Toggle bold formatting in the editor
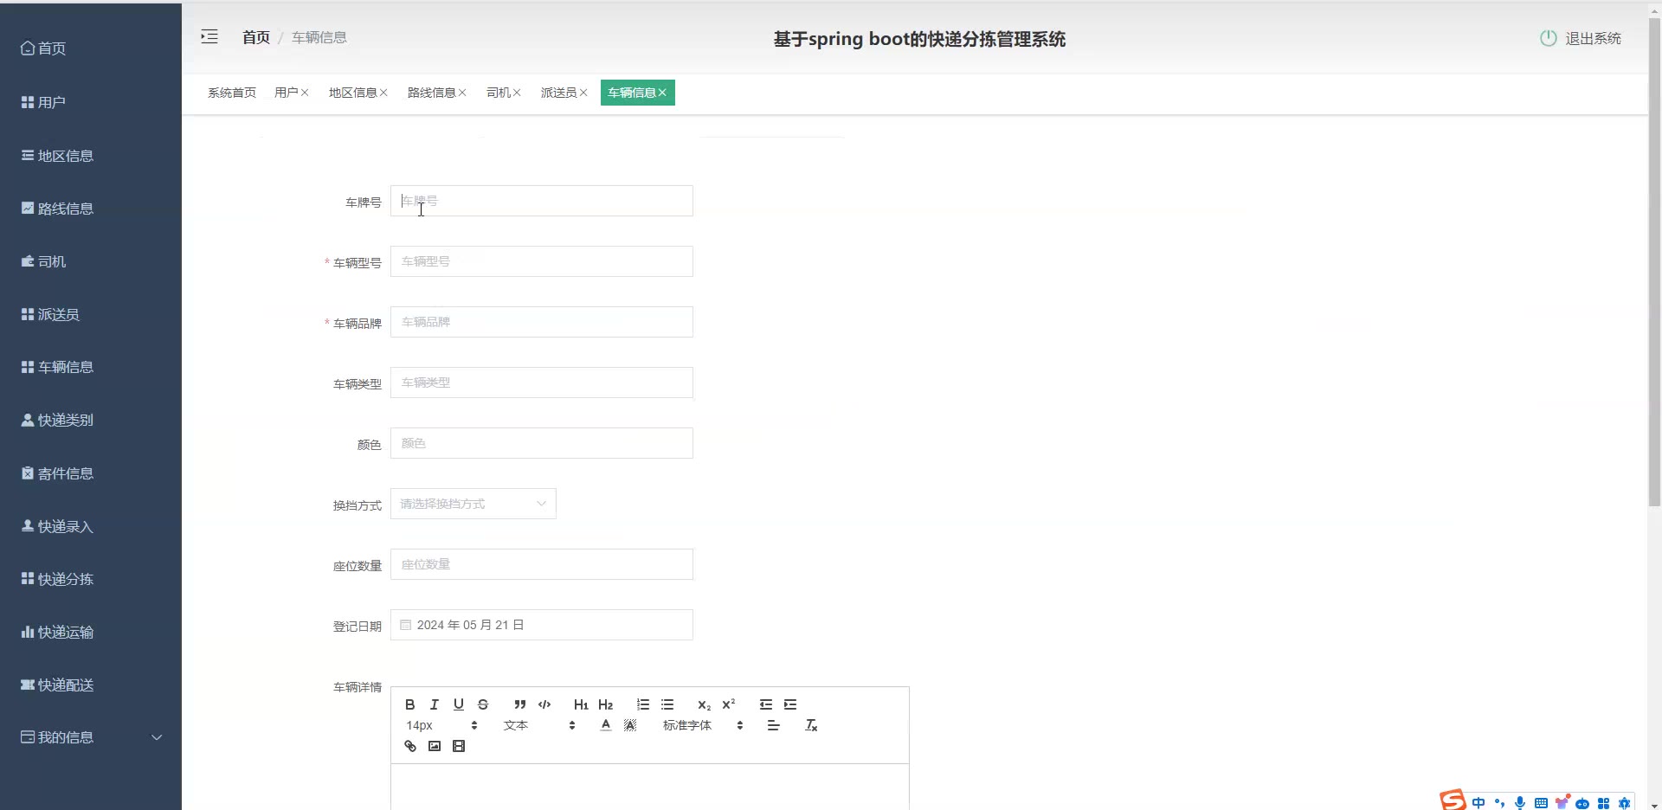The height and width of the screenshot is (810, 1662). [410, 704]
